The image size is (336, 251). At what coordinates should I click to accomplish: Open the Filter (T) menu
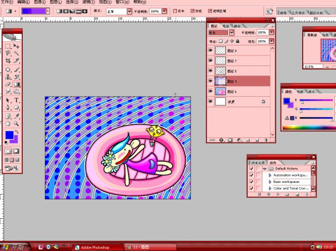88,2
